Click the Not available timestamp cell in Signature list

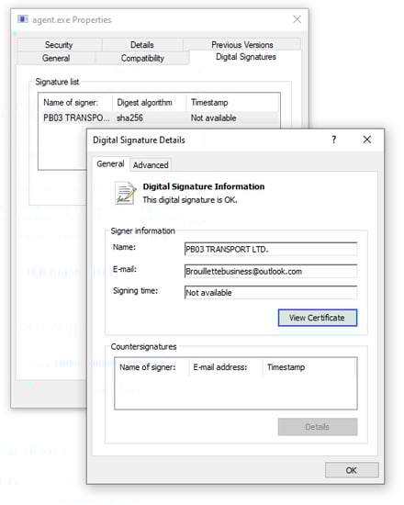click(x=213, y=118)
